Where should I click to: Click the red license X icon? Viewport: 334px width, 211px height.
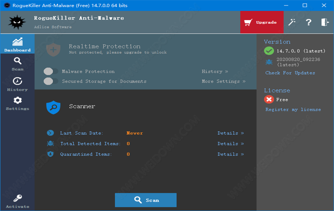click(269, 99)
